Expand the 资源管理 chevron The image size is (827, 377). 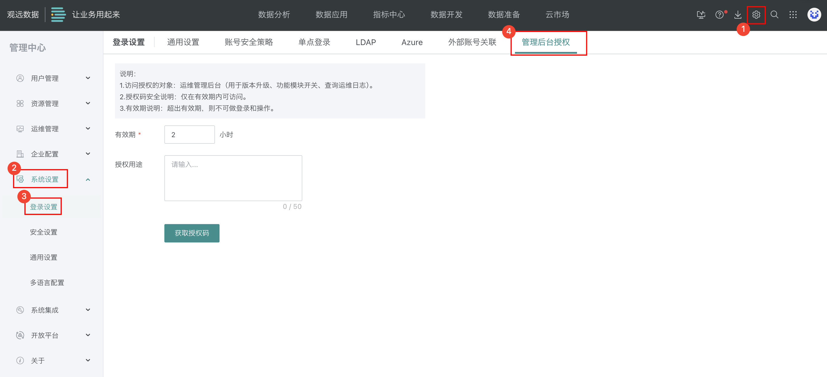88,103
